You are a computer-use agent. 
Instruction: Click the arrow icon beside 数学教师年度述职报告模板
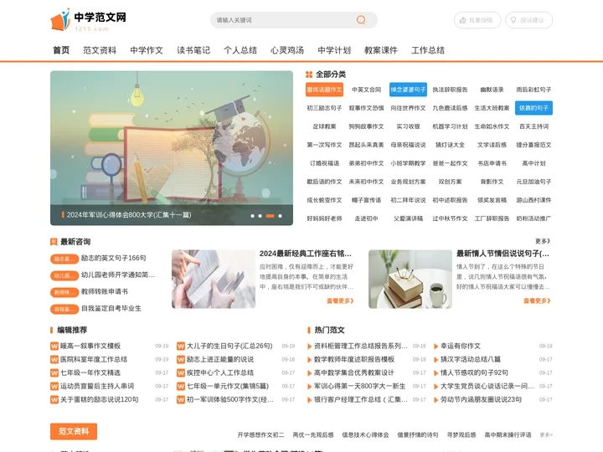pyautogui.click(x=309, y=360)
